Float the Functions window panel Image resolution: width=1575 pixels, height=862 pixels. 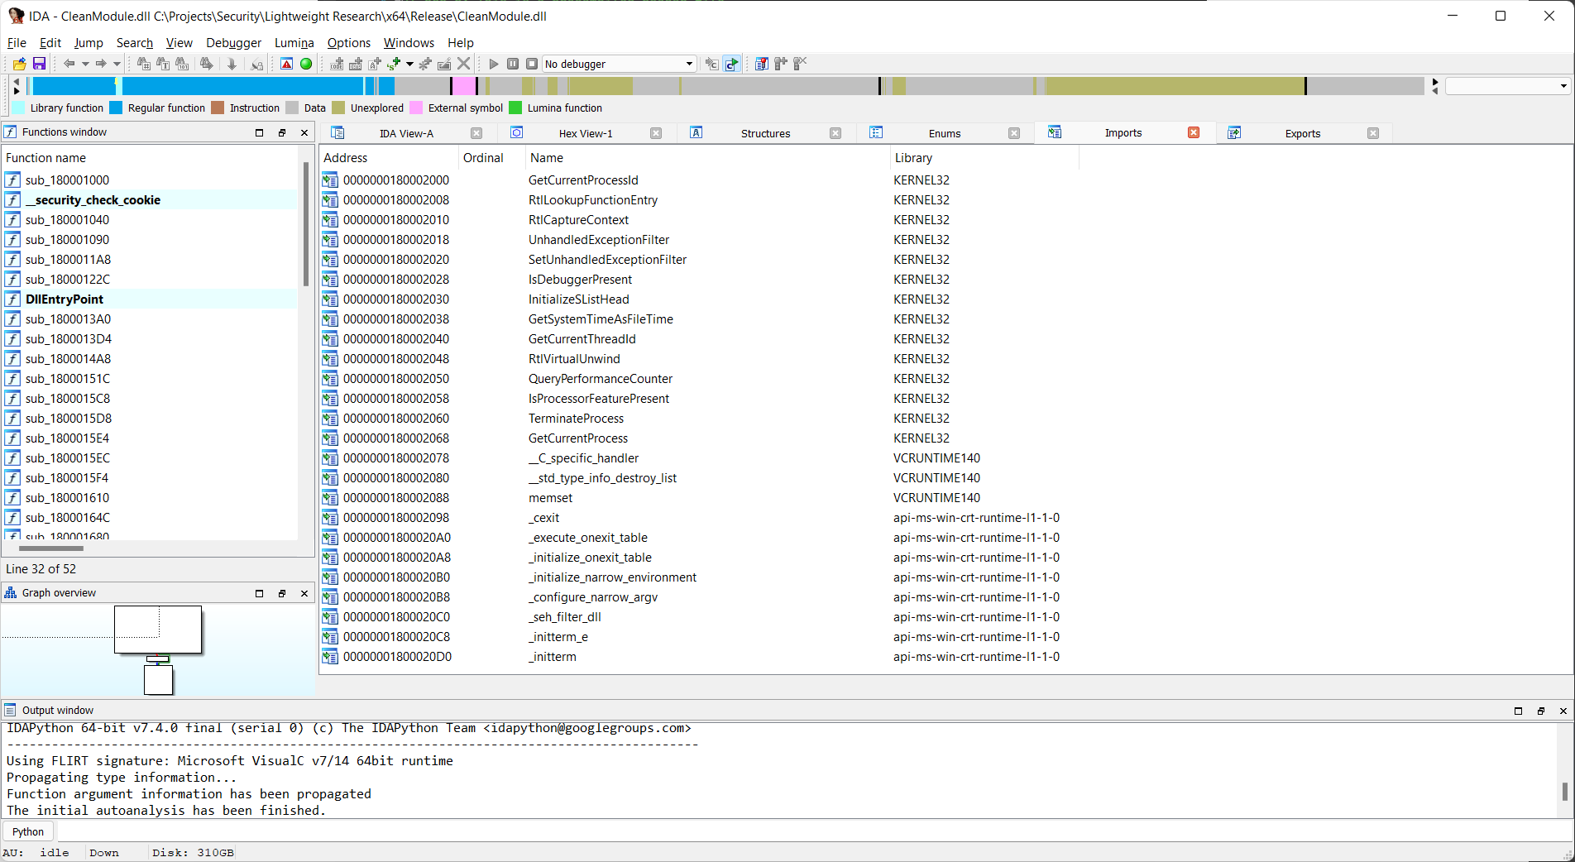coord(282,132)
